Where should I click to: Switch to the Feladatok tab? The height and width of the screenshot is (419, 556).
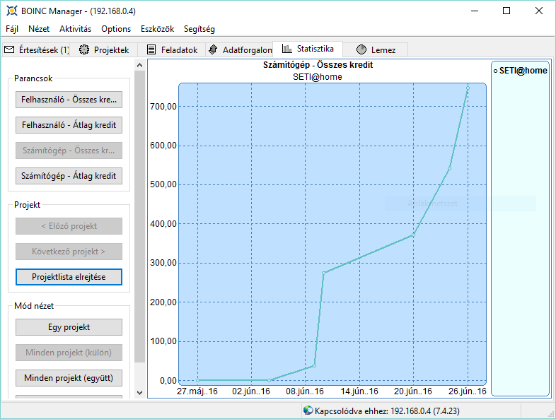tap(172, 49)
